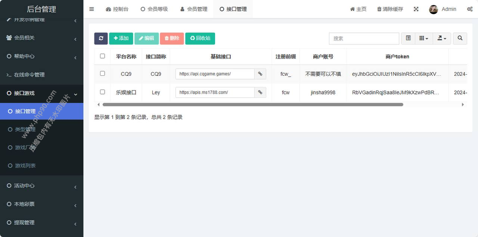Click the green 添加 button
This screenshot has height=237, width=478.
click(121, 38)
